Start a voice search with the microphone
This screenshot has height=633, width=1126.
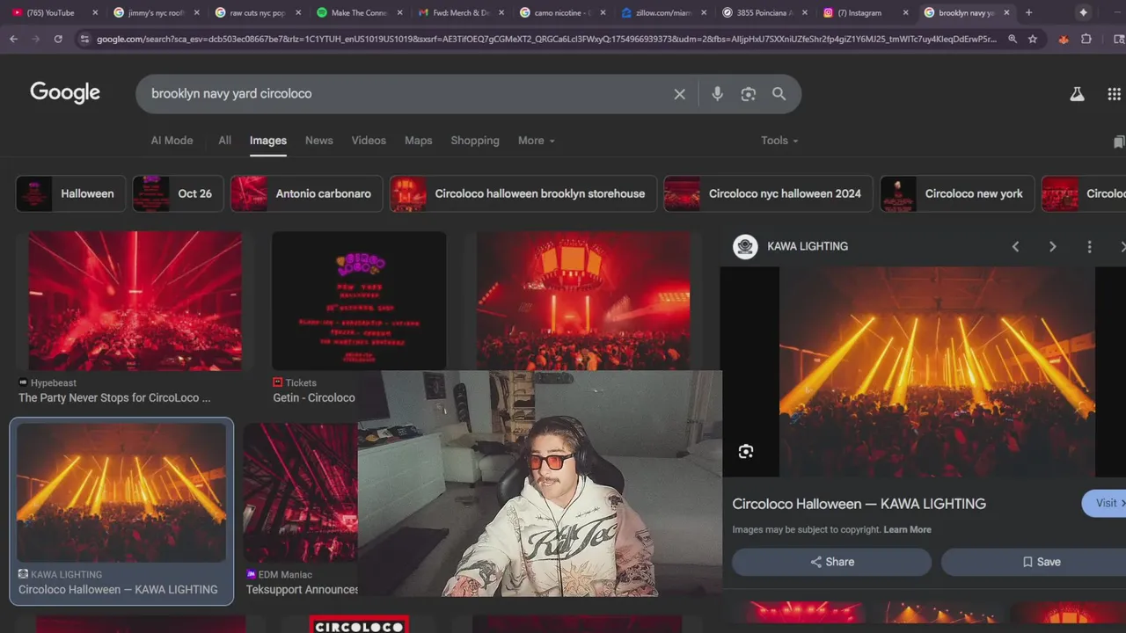coord(717,94)
